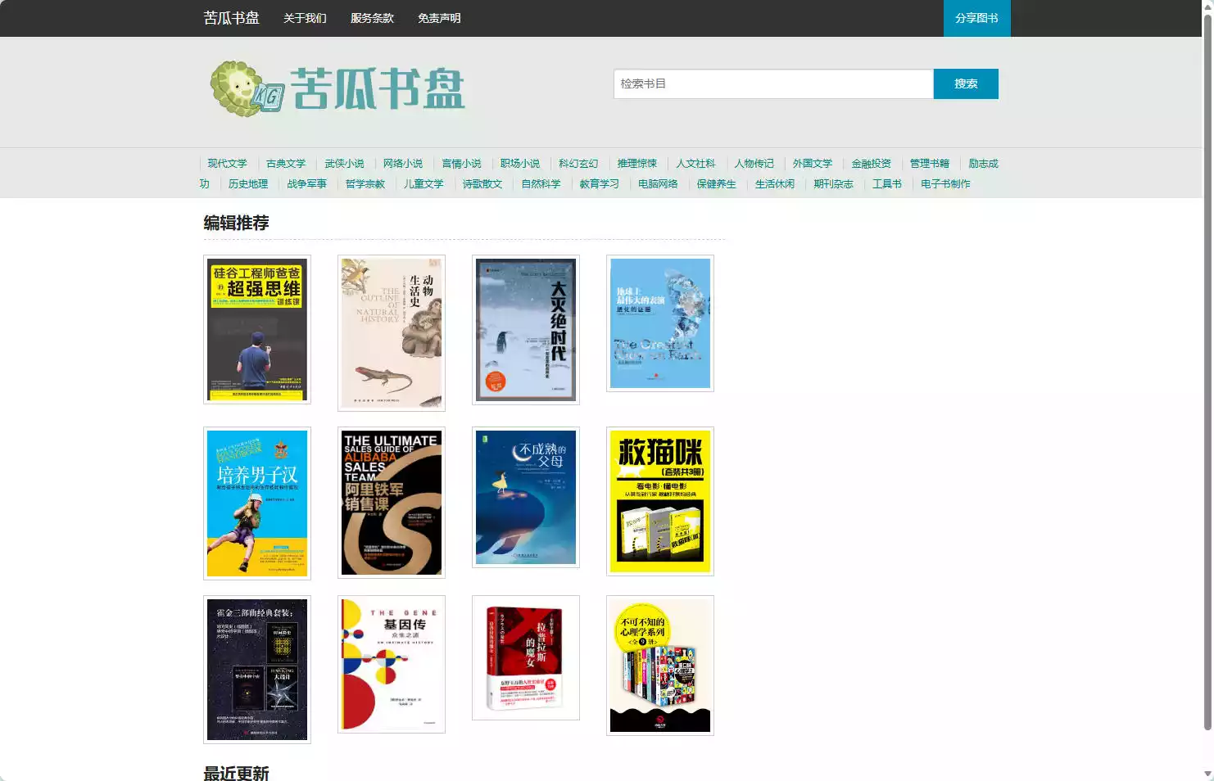Image resolution: width=1214 pixels, height=781 pixels.
Task: View the 网络小说 category
Action: (x=403, y=164)
